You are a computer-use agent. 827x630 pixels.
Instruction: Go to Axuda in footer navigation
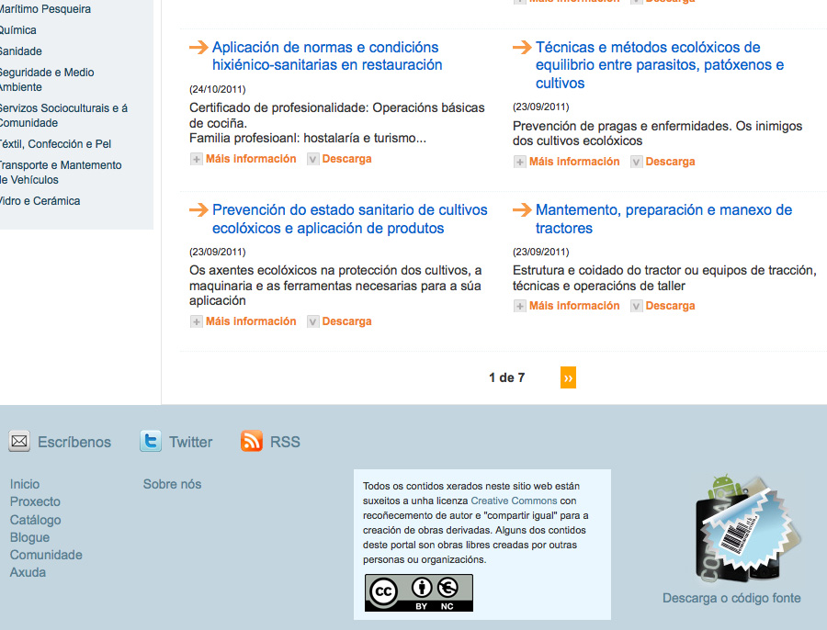(28, 572)
